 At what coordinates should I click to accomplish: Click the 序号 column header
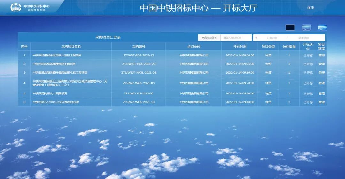tap(24, 47)
